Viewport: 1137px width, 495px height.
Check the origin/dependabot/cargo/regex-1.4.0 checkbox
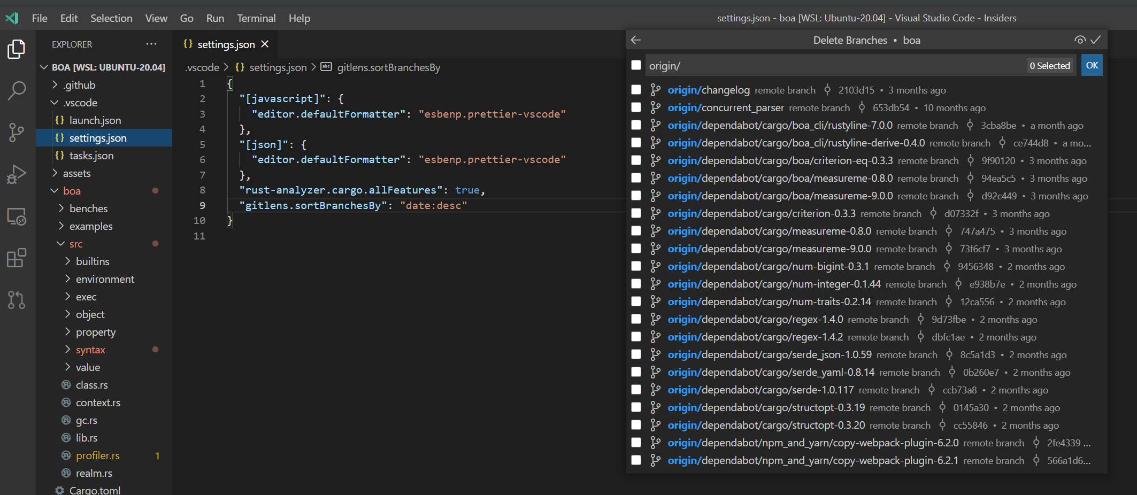click(x=636, y=319)
